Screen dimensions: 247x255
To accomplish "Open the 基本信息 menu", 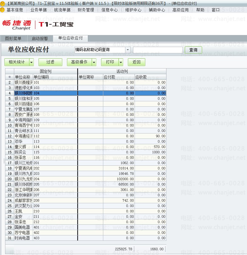I will coord(15,10).
